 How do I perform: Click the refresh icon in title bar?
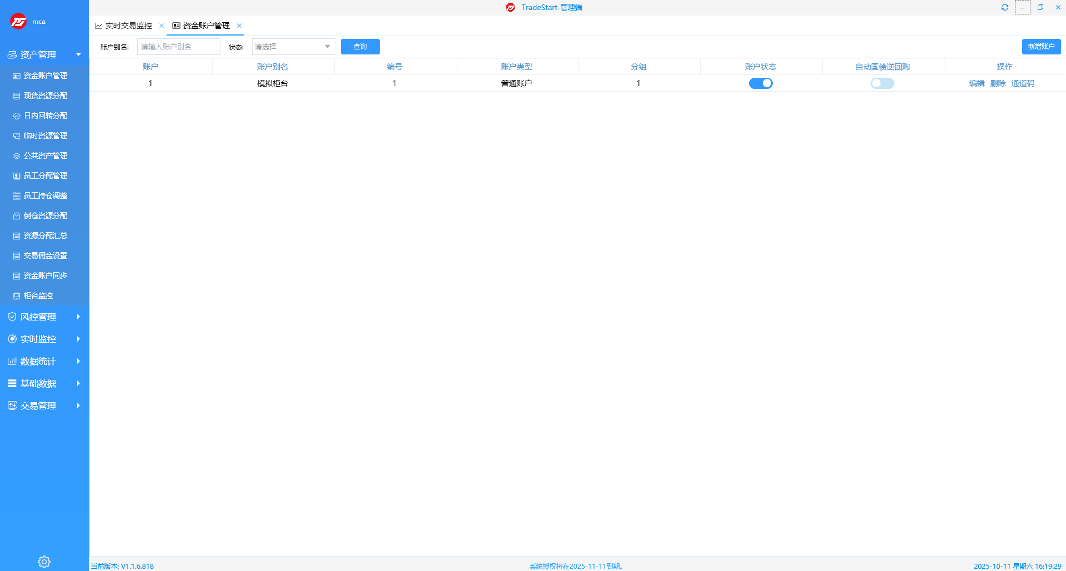1004,7
